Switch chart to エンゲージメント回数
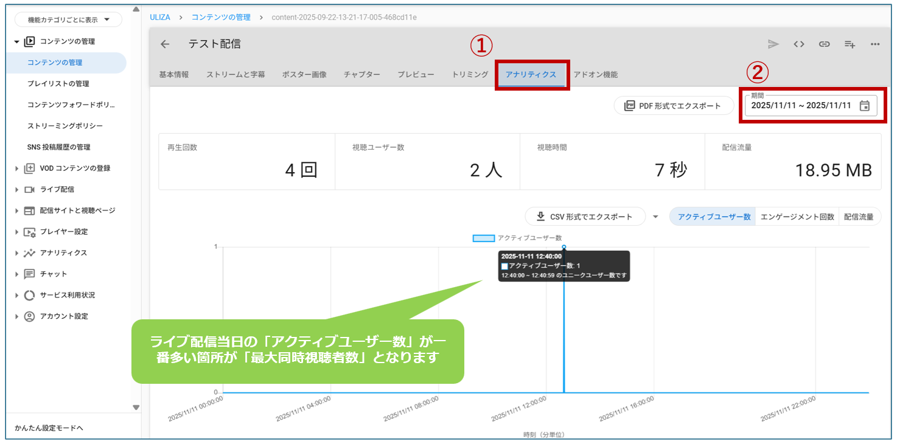Image resolution: width=897 pixels, height=444 pixels. tap(797, 217)
